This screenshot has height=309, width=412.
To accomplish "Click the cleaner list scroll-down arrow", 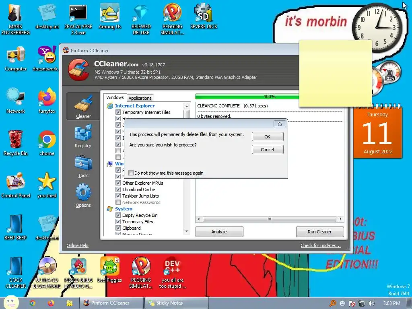I will [x=187, y=231].
